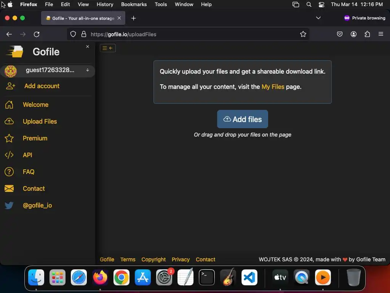Image resolution: width=390 pixels, height=293 pixels.
Task: Open the API sidebar link
Action: [x=27, y=155]
